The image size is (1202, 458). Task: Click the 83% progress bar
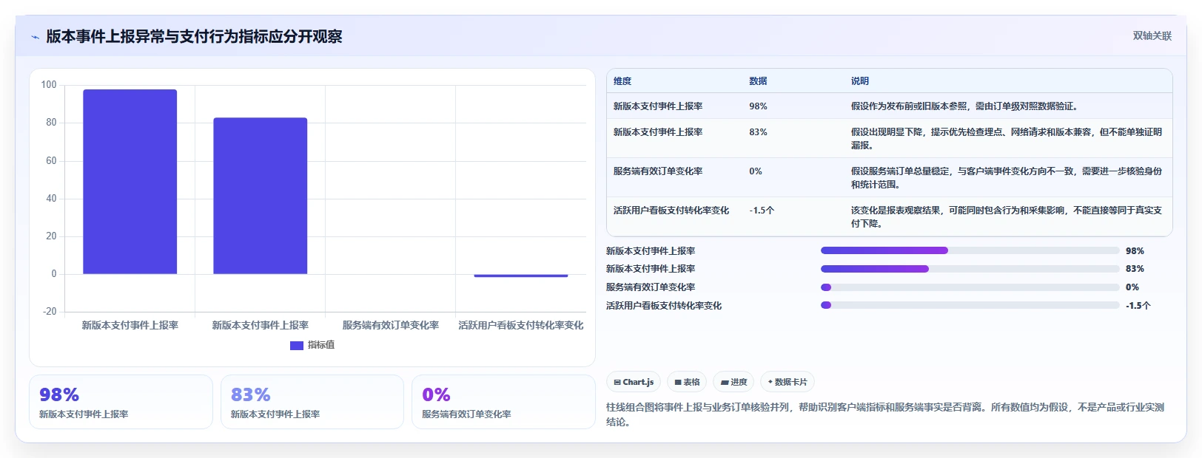pos(970,269)
